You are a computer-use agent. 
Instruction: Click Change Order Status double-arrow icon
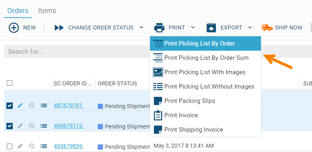coord(59,28)
